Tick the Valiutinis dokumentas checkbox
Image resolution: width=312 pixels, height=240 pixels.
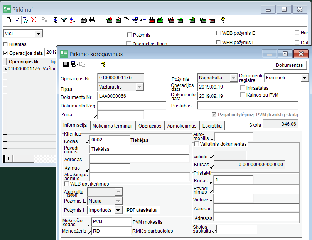[196, 144]
